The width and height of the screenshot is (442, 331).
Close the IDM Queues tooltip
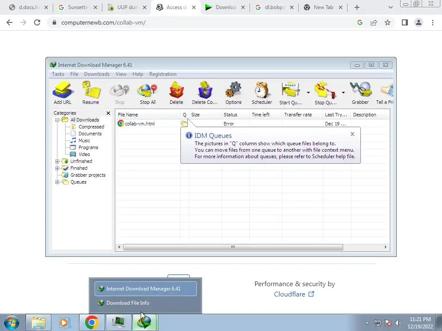tap(352, 134)
